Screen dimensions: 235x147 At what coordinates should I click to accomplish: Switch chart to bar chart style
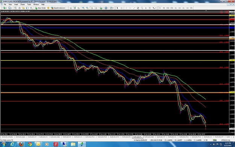[x=71, y=8]
